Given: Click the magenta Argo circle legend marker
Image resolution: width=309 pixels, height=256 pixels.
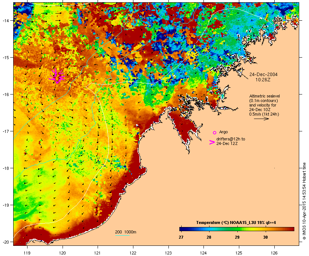Looking at the screenshot, I should [x=215, y=133].
